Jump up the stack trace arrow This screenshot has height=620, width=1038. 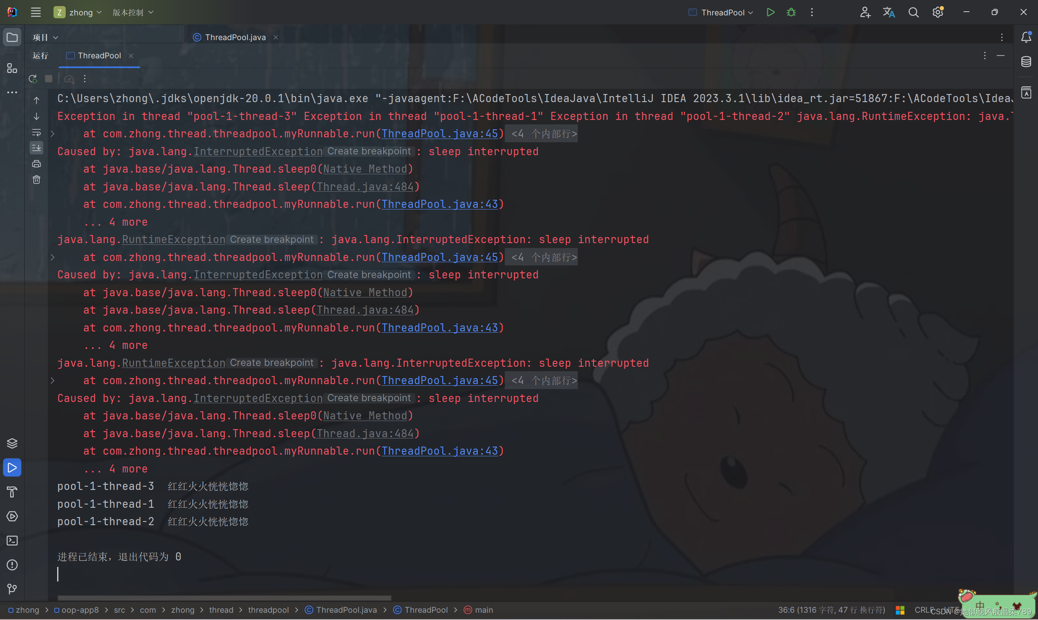(36, 100)
